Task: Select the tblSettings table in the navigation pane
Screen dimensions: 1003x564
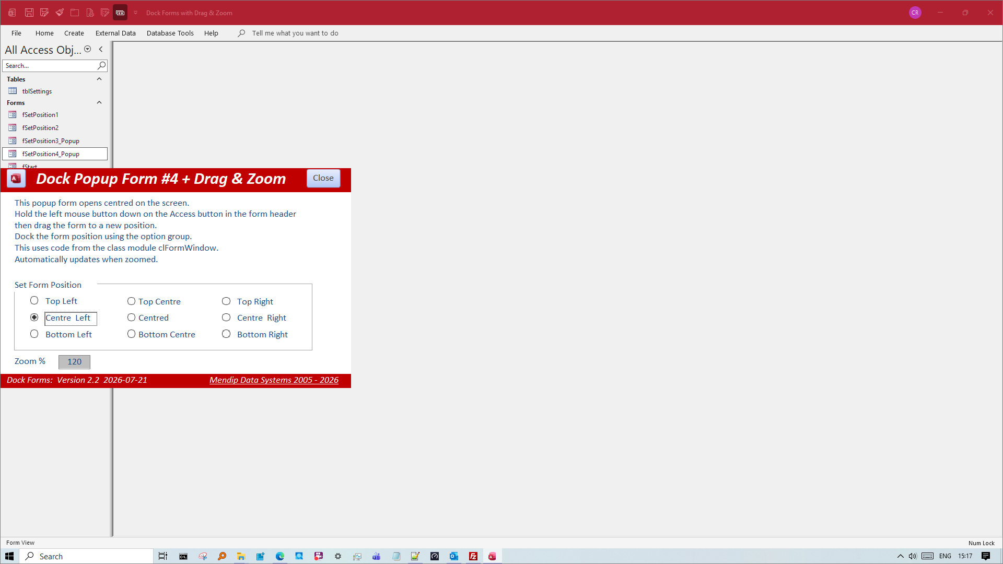Action: [55, 91]
